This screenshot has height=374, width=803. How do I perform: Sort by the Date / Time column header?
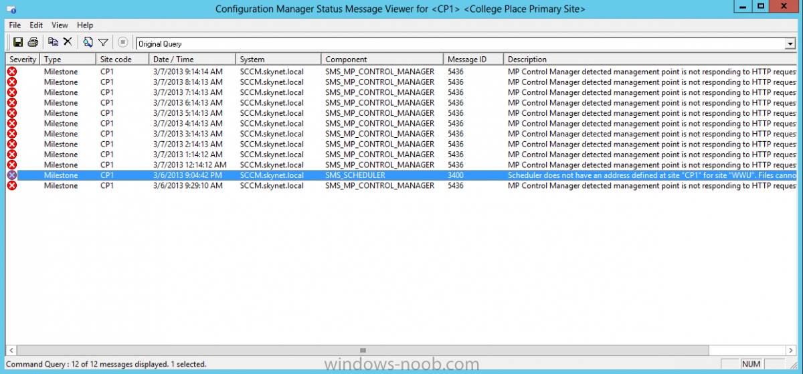192,60
